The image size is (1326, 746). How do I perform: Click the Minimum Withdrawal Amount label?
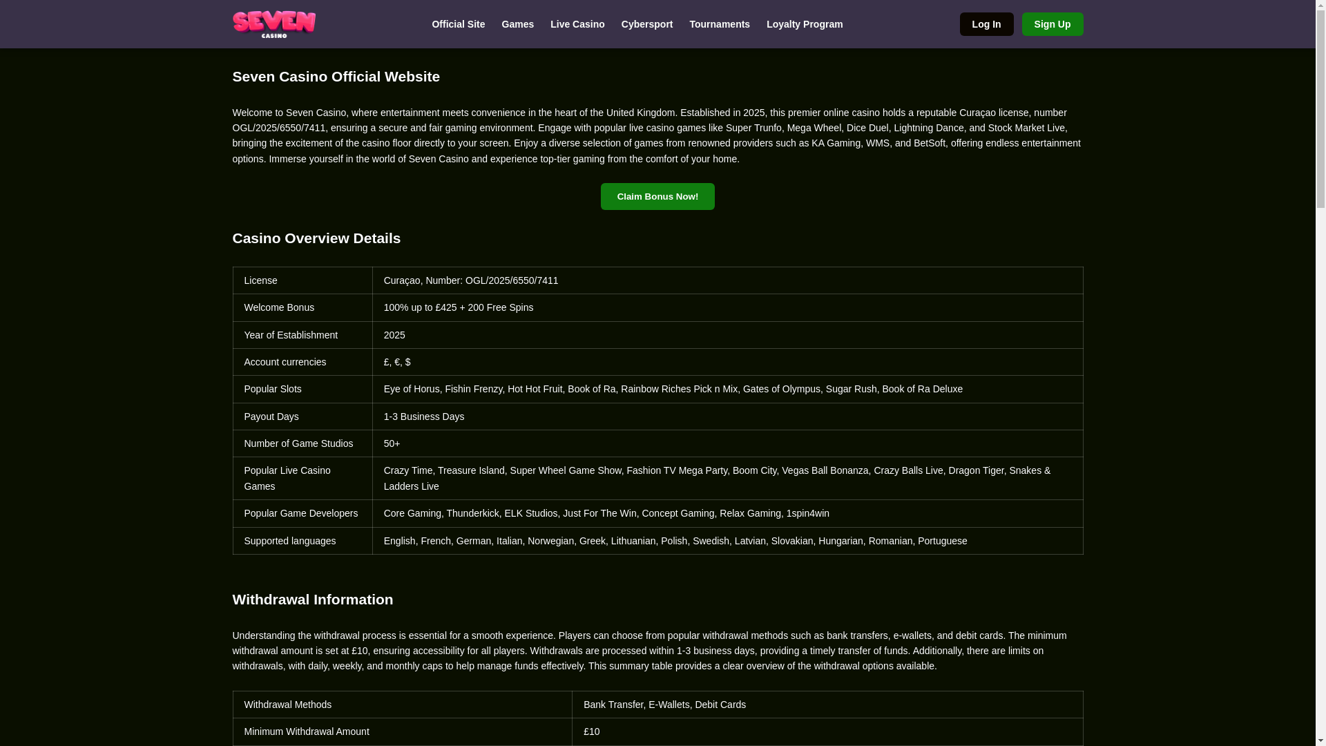(403, 731)
